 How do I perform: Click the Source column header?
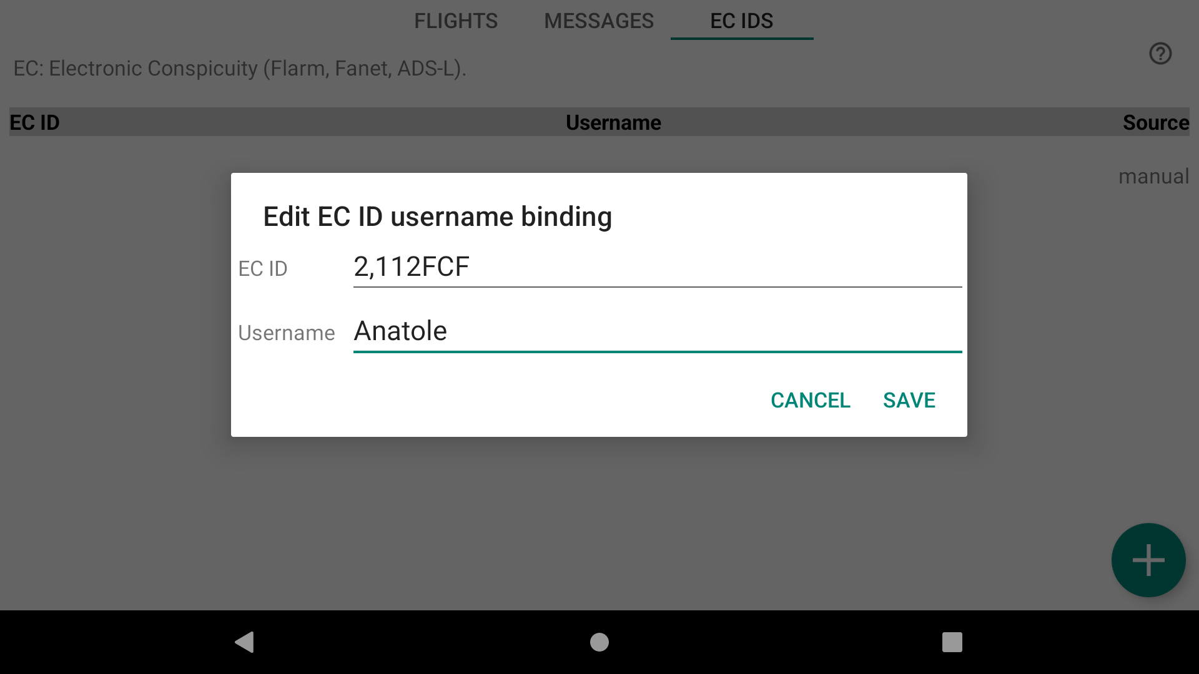click(x=1155, y=122)
